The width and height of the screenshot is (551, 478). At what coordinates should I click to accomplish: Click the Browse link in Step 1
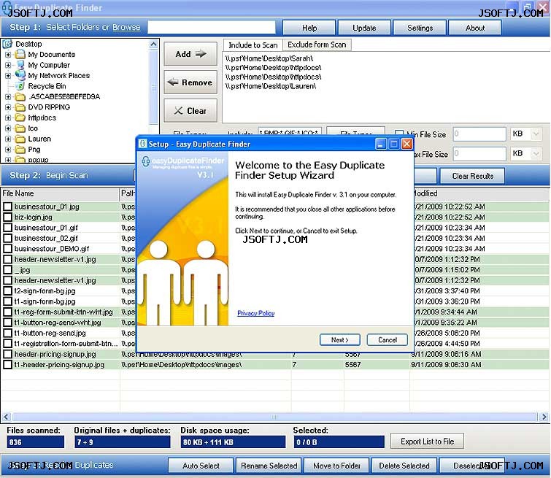click(x=126, y=27)
